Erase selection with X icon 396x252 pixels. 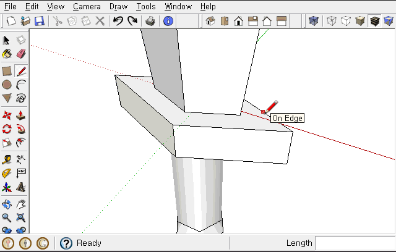[100, 21]
